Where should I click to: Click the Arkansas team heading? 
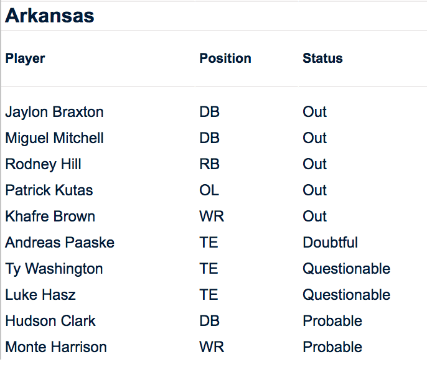coord(50,16)
